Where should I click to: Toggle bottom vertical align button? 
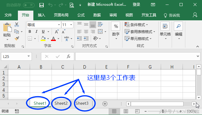(x=93, y=25)
